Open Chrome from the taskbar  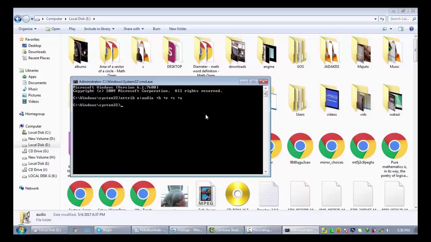tap(75, 230)
